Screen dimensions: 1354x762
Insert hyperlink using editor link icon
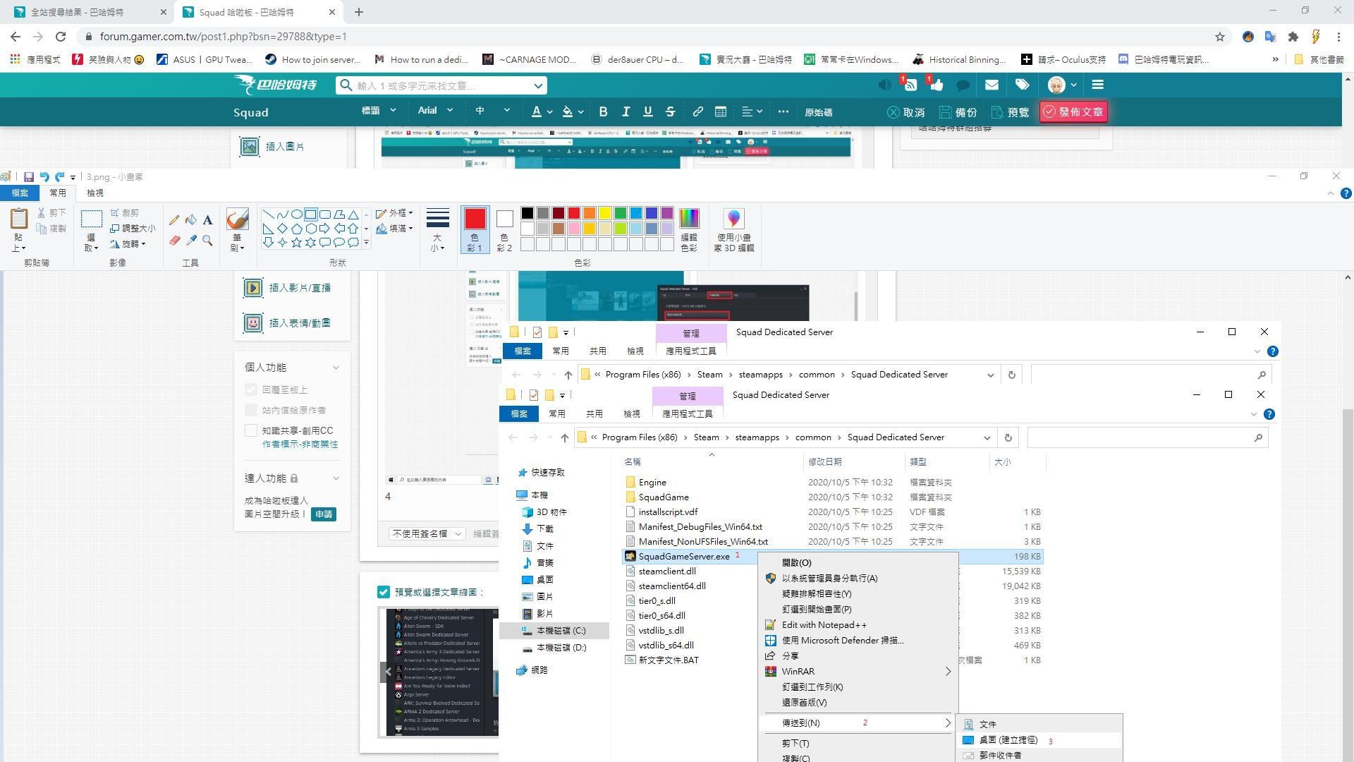697,111
